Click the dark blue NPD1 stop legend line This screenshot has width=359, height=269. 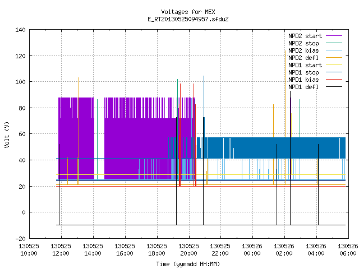(x=334, y=72)
